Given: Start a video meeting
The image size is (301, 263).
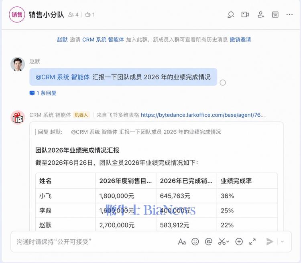Looking at the screenshot, I should click(x=245, y=14).
